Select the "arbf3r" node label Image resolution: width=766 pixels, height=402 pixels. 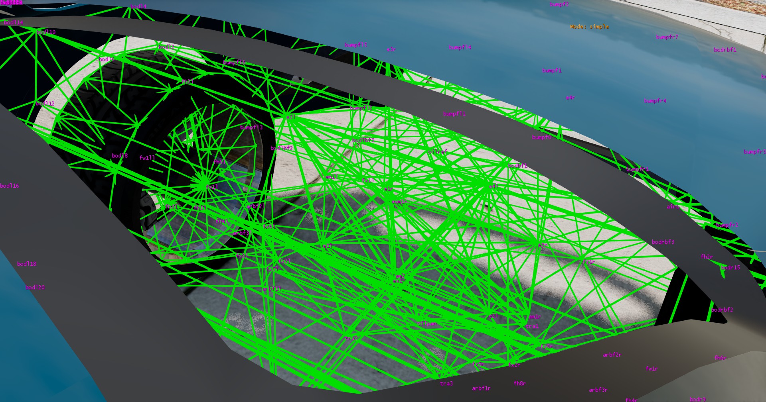pyautogui.click(x=598, y=390)
